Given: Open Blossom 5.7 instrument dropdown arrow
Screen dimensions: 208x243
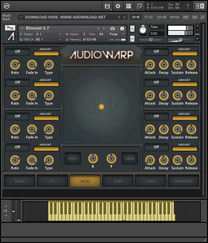Looking at the screenshot, I should [22, 28].
